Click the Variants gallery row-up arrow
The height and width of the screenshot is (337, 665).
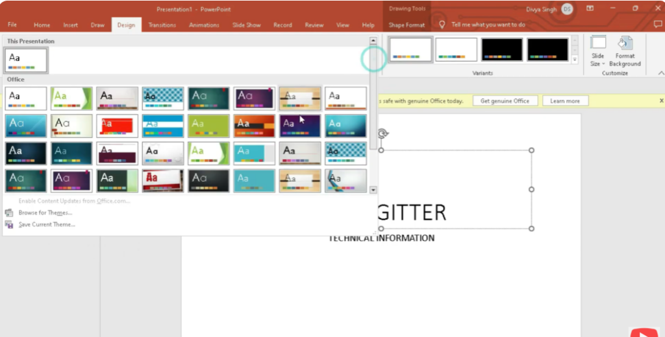(x=575, y=41)
